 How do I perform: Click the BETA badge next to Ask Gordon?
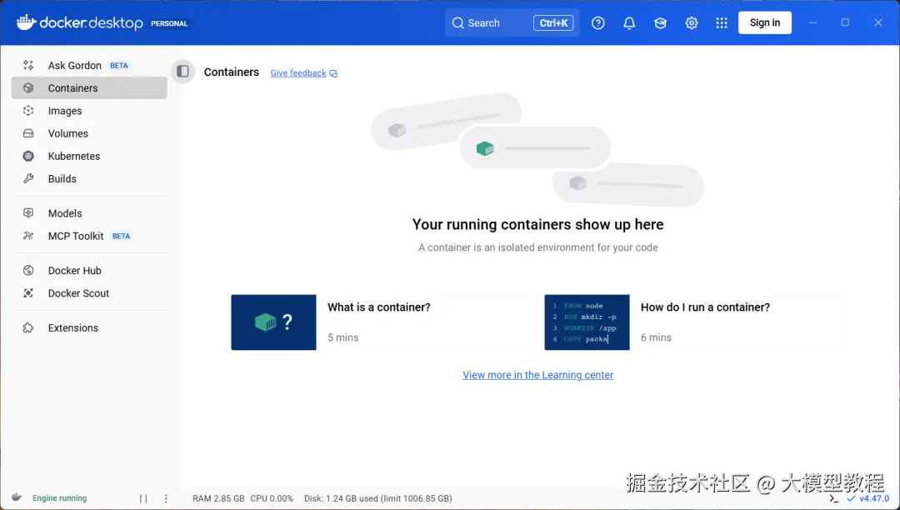coord(119,65)
